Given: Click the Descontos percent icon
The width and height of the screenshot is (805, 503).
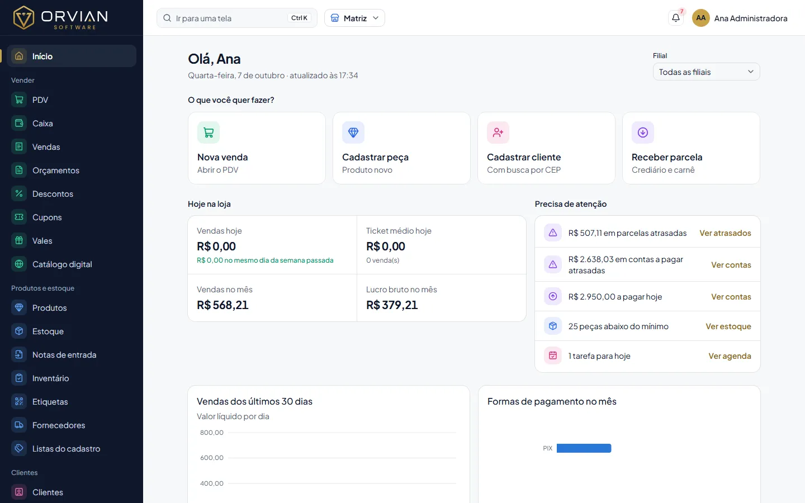Looking at the screenshot, I should click(19, 193).
